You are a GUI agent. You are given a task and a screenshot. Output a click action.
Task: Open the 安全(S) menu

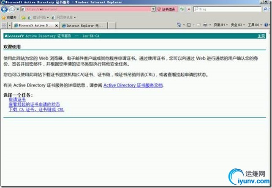coord(238,25)
